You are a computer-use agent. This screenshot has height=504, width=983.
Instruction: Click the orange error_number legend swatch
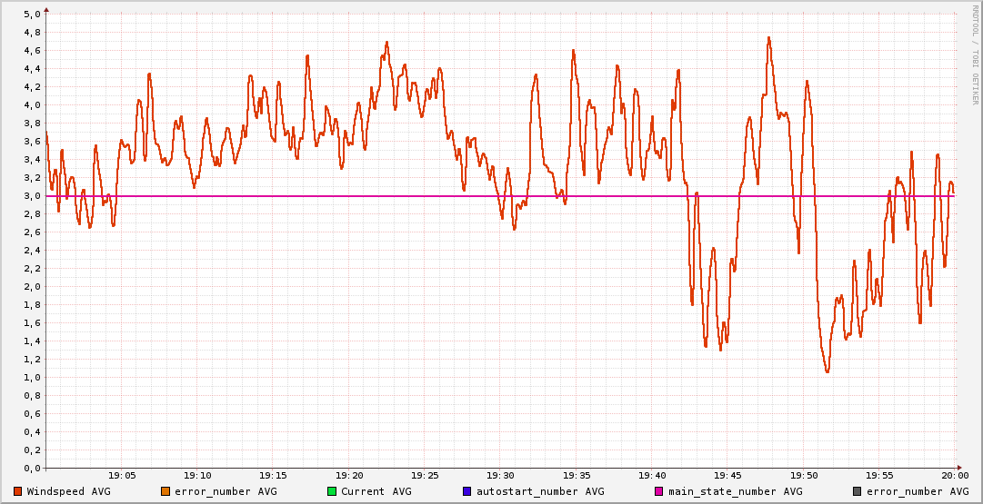coord(166,491)
